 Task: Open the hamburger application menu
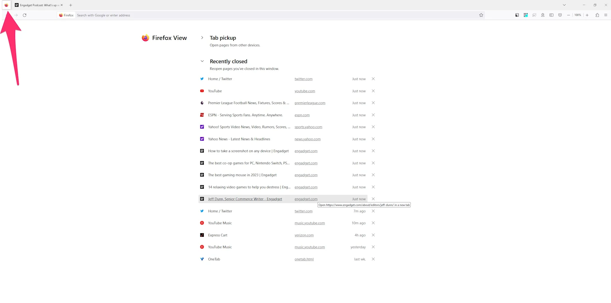[x=606, y=15]
